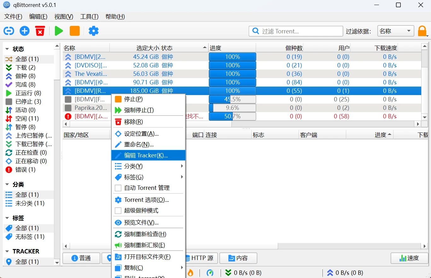Click the add torrent file plus icon
431x278 pixels.
click(25, 31)
